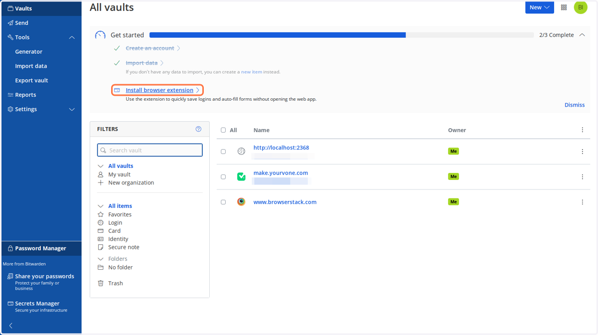Click the browser extension window icon
This screenshot has height=335, width=598.
(117, 90)
